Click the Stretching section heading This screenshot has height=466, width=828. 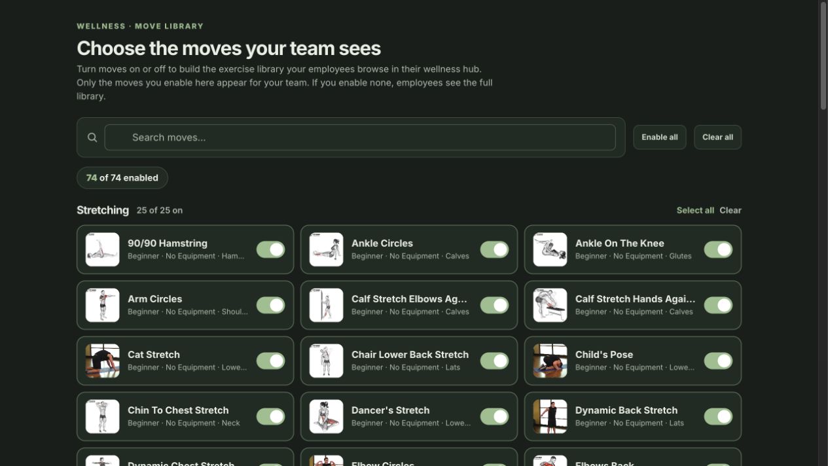pos(103,210)
